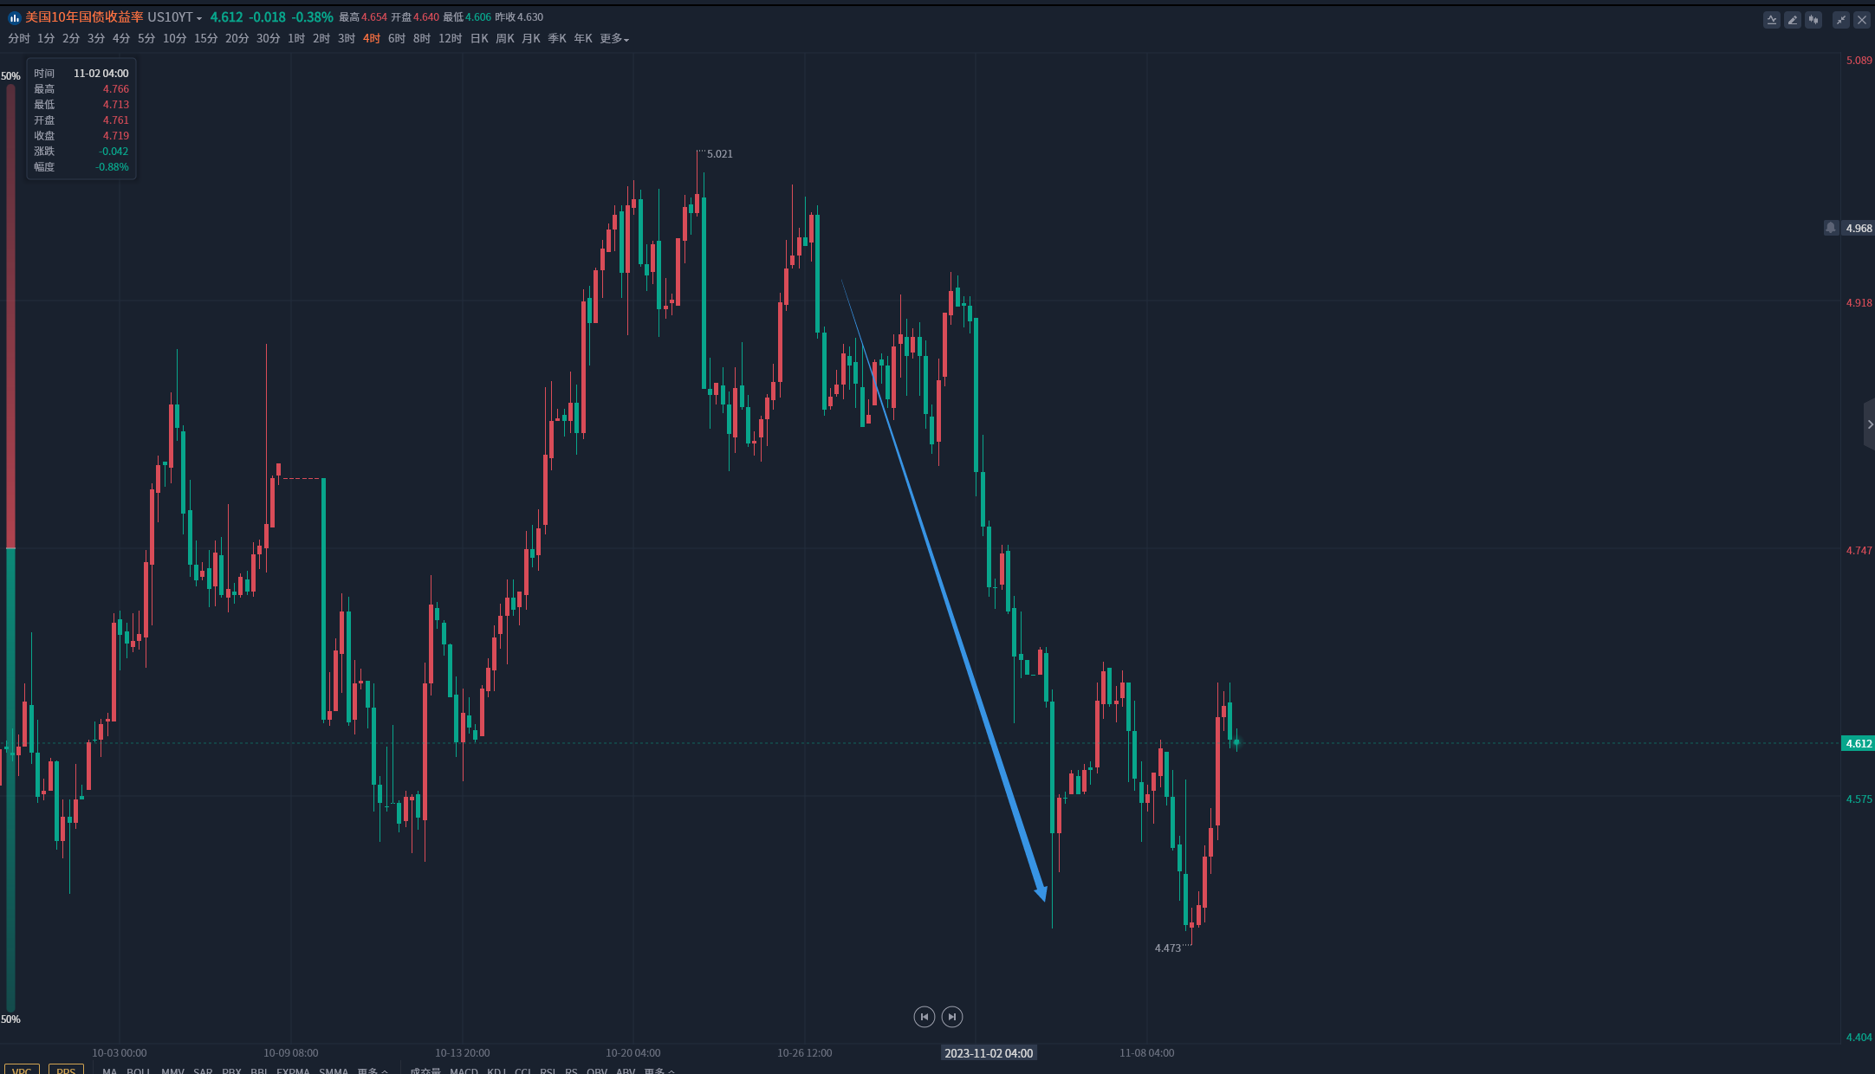The height and width of the screenshot is (1074, 1875).
Task: Open the US10YT symbol dropdown
Action: coord(174,17)
